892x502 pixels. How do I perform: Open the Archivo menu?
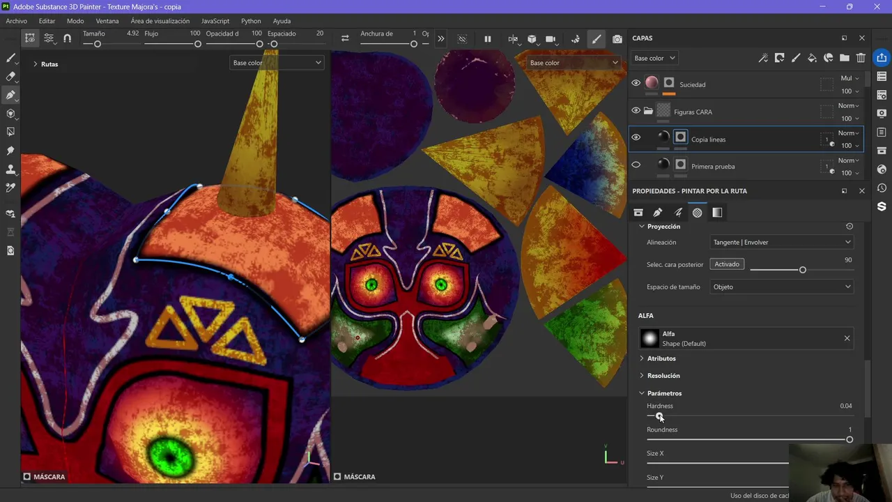pos(17,21)
